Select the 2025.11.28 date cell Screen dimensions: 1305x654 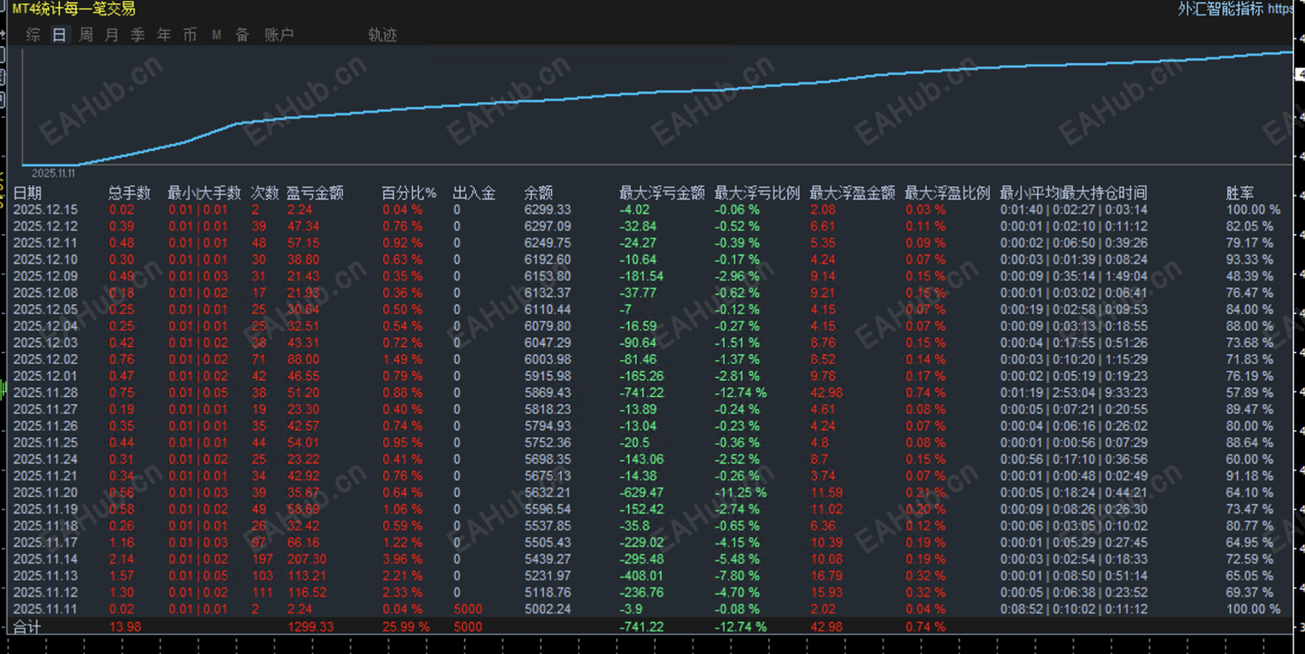[46, 393]
